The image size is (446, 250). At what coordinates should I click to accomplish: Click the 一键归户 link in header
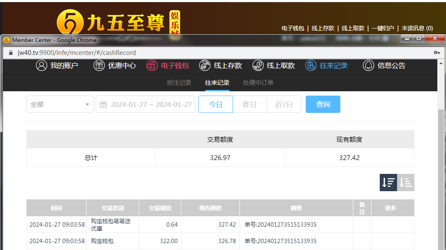point(383,28)
